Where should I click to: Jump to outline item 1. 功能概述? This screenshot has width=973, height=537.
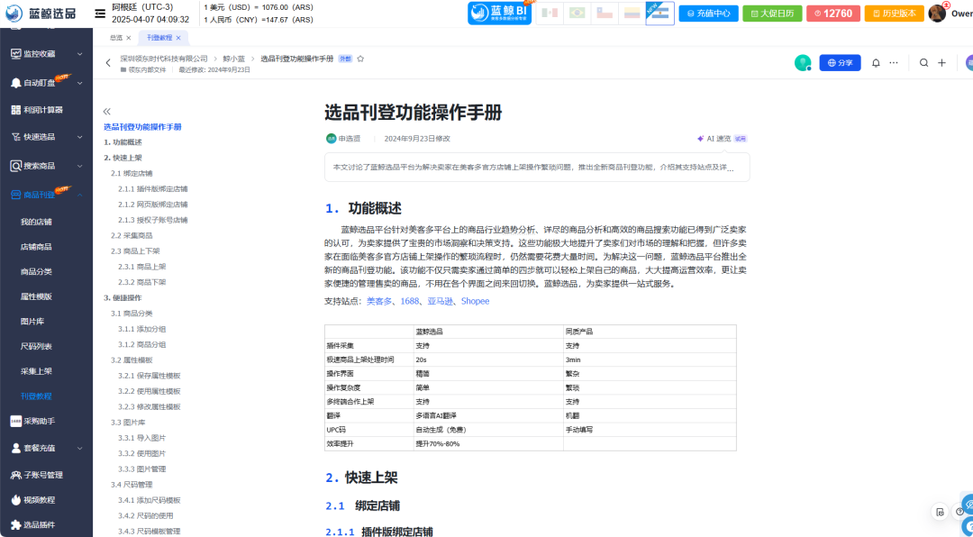click(x=123, y=142)
